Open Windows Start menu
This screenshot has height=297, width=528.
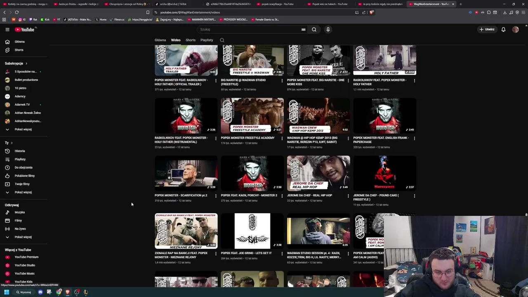pos(7,292)
